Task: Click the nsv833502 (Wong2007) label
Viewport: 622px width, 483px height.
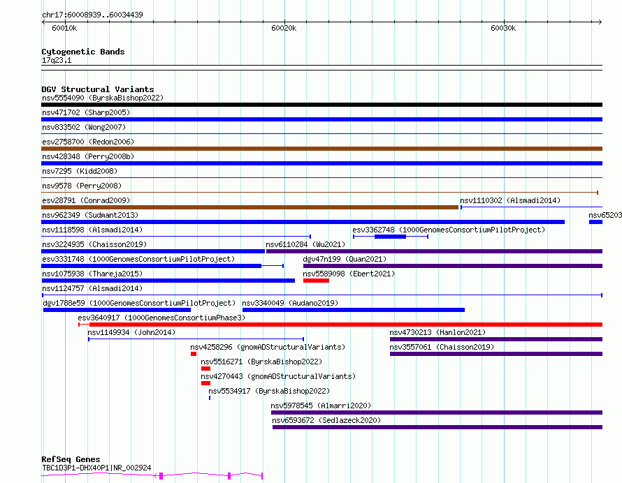Action: click(x=84, y=127)
